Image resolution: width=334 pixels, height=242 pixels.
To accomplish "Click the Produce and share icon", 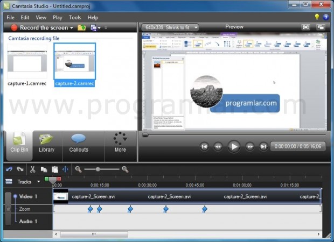I will point(94,27).
